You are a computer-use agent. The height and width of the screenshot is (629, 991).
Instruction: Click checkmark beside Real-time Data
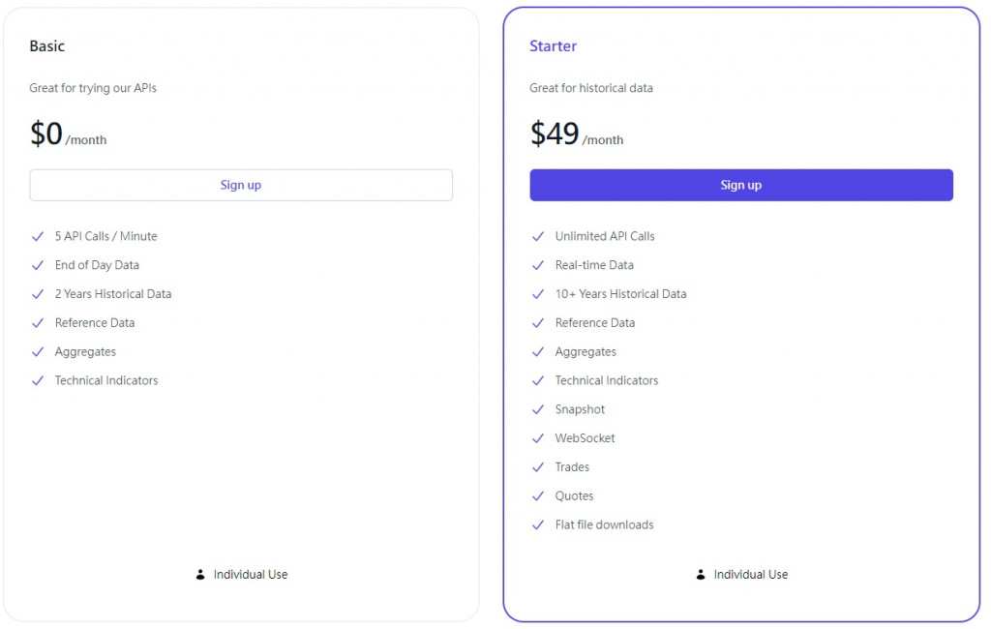coord(538,265)
